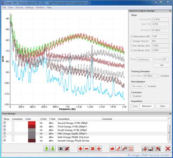Click the red pencil edit trace icon
Viewport: 173px width, 158px height.
pyautogui.click(x=119, y=149)
